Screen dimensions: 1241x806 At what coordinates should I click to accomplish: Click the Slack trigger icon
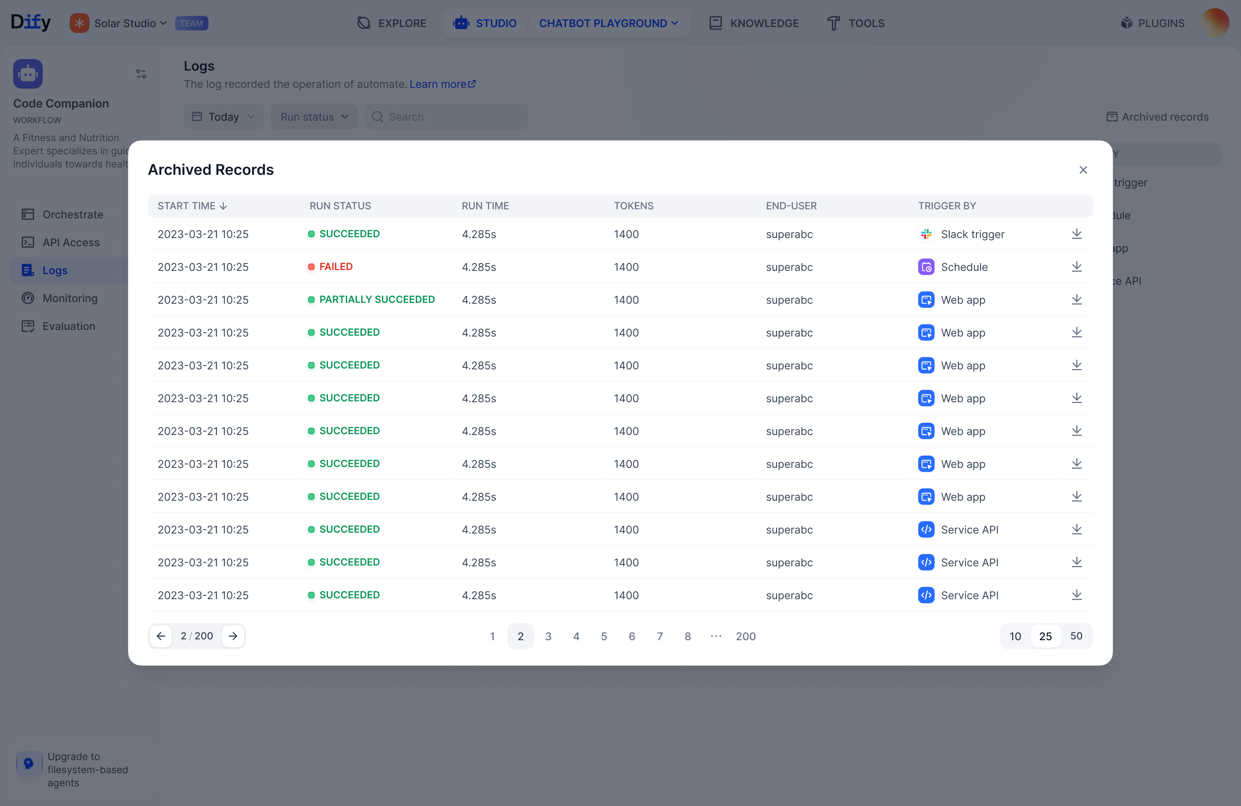click(926, 234)
